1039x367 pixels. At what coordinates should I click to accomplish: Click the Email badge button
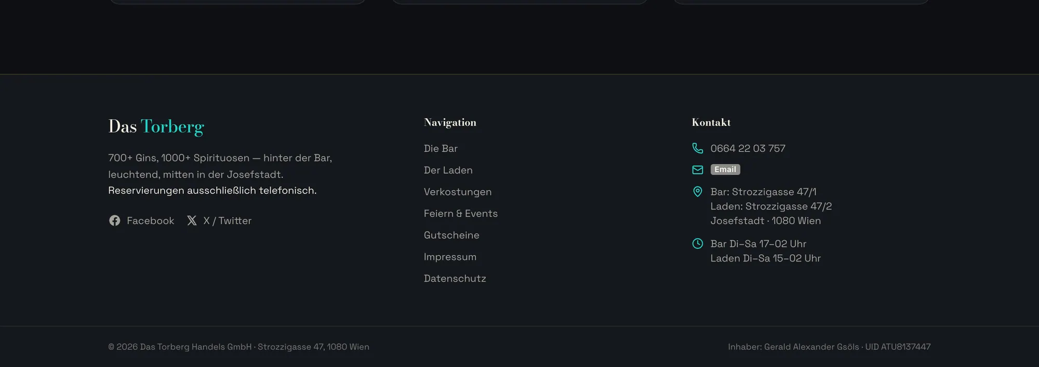click(725, 169)
